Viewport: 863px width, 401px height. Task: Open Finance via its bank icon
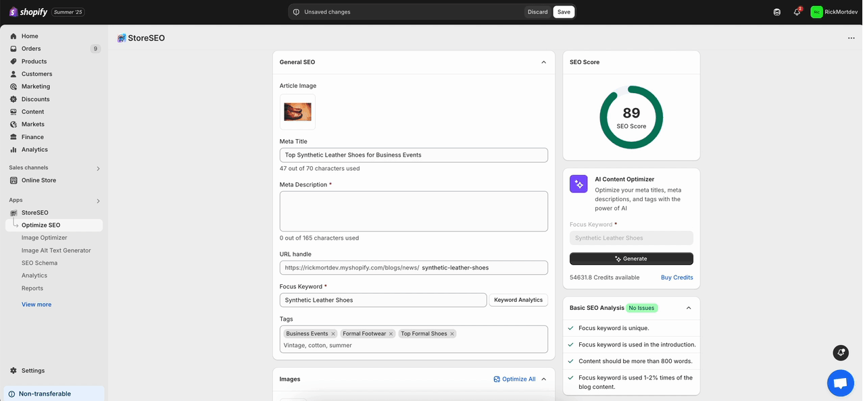tap(14, 137)
